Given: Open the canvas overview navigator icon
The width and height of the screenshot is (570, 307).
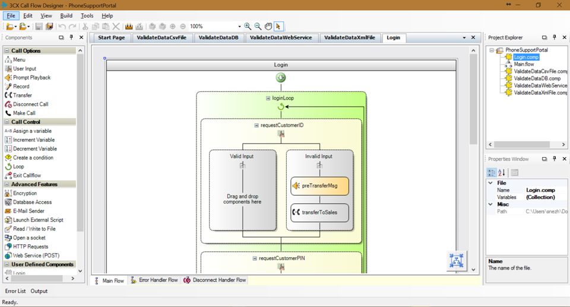Looking at the screenshot, I should click(456, 261).
